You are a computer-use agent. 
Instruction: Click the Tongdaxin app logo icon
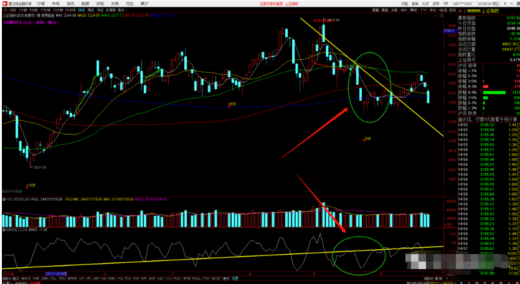click(3, 3)
